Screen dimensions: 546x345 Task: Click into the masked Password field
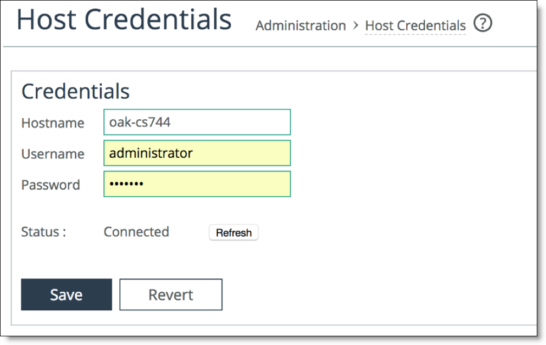point(197,184)
